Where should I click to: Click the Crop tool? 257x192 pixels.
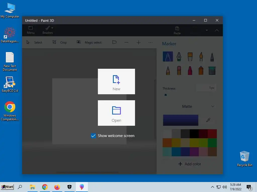tap(59, 42)
